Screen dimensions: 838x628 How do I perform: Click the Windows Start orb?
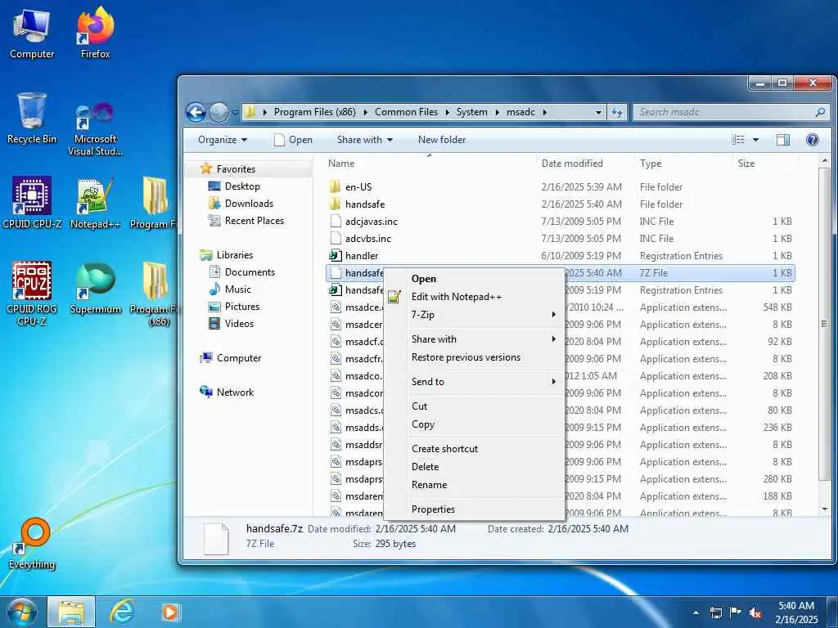click(x=22, y=612)
